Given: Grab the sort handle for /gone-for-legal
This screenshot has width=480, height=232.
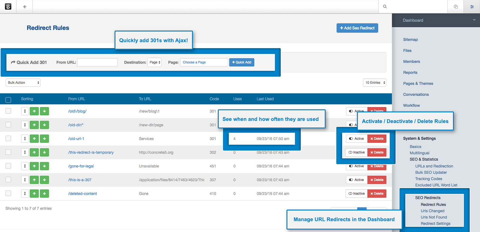Looking at the screenshot, I should [25, 166].
